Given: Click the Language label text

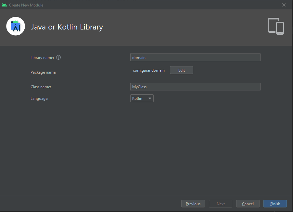Looking at the screenshot, I should point(39,99).
